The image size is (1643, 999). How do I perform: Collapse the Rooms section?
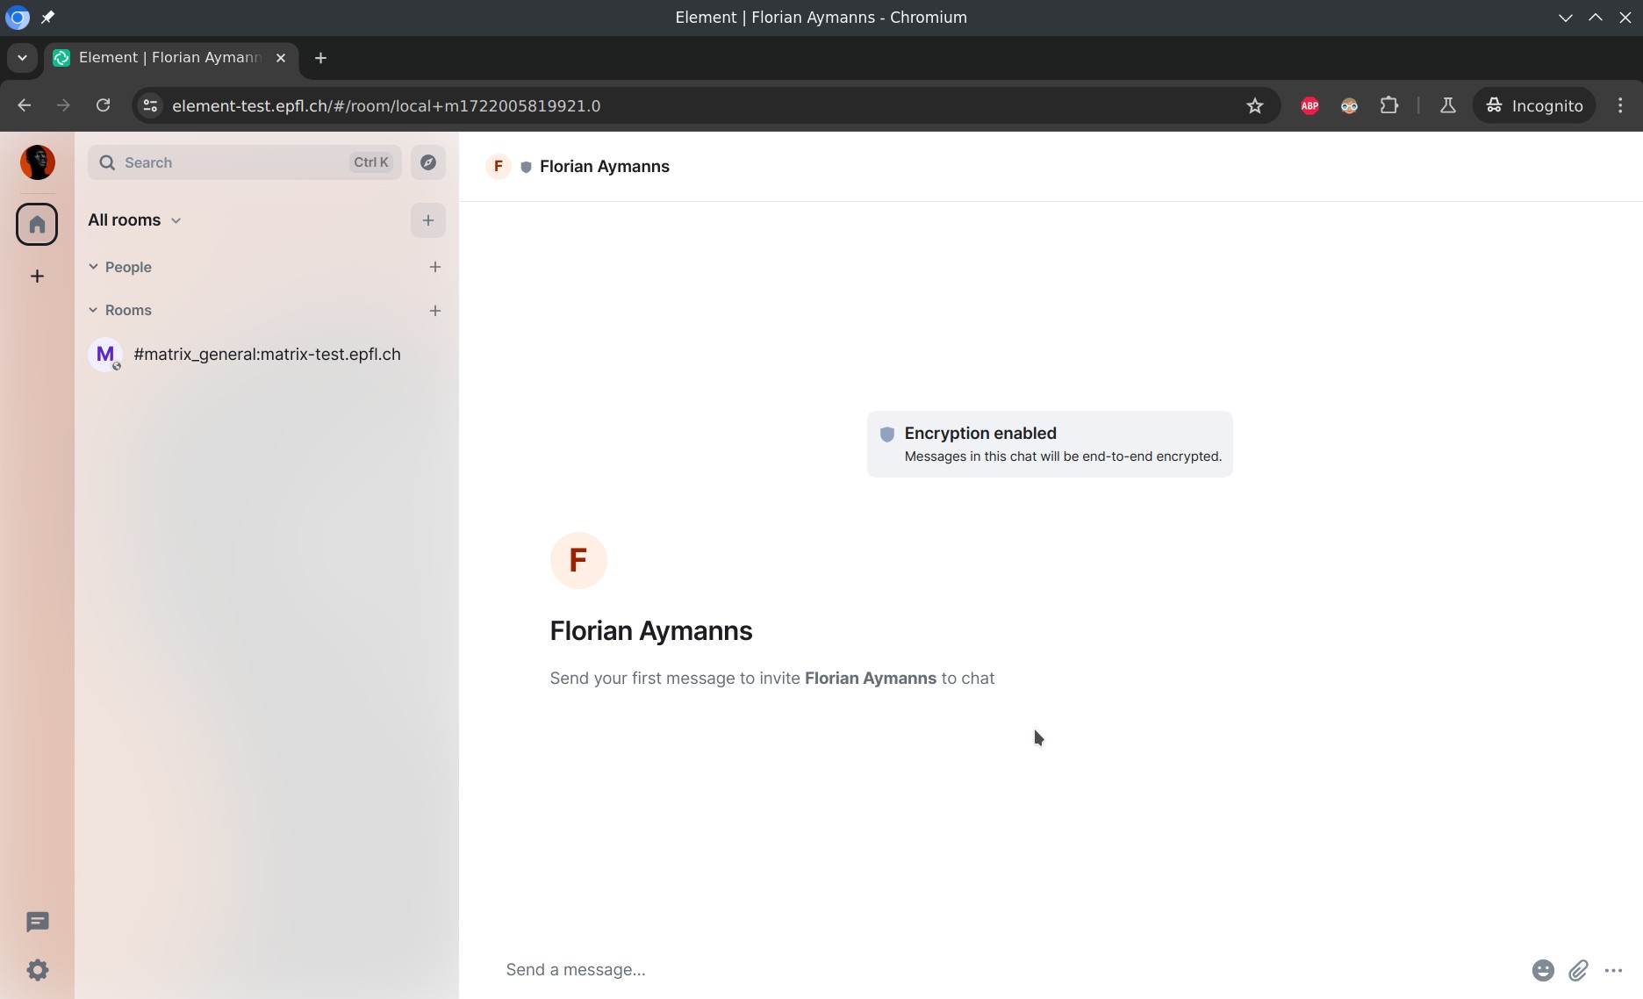click(x=94, y=310)
